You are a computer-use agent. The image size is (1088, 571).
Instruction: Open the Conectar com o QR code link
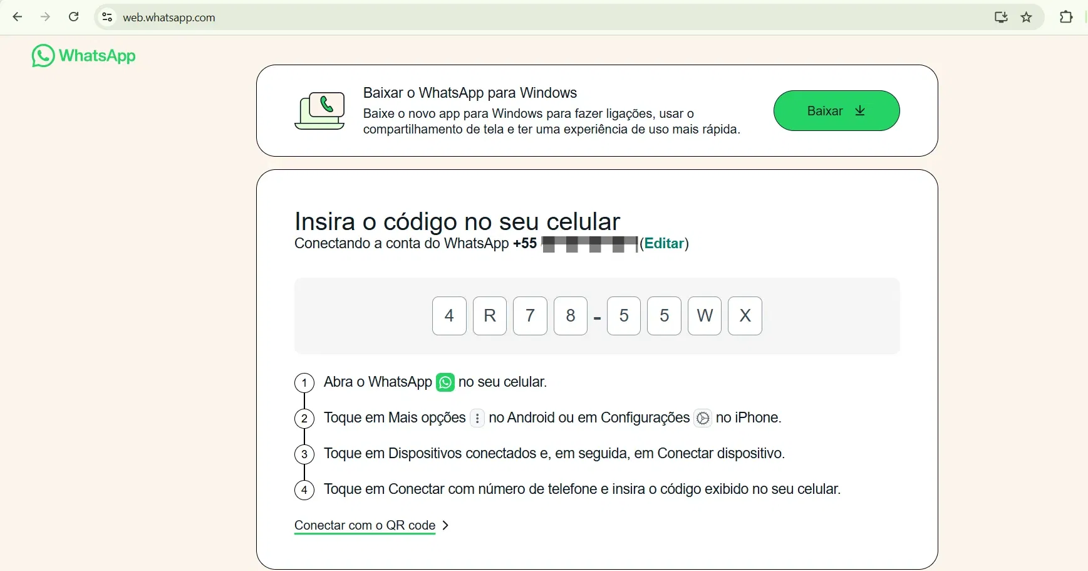[x=365, y=525]
